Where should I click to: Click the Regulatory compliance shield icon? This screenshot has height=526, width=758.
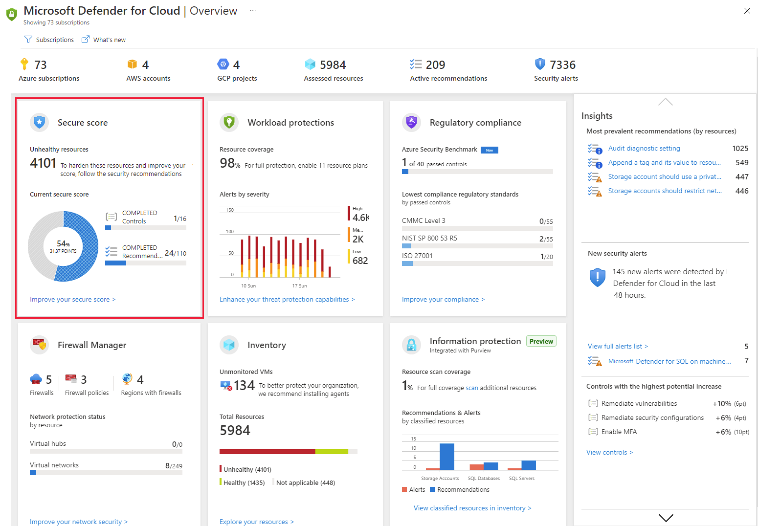point(411,123)
